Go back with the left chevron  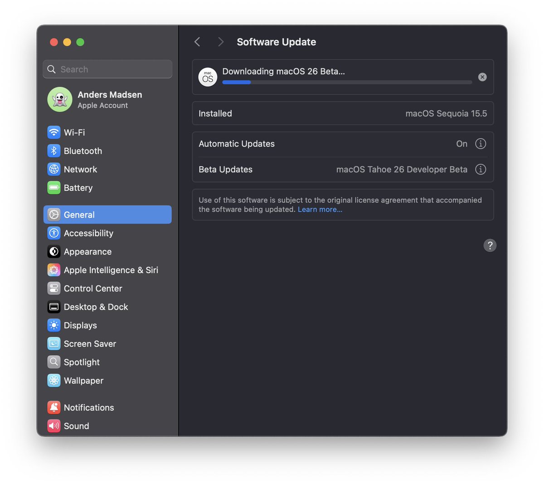(197, 42)
